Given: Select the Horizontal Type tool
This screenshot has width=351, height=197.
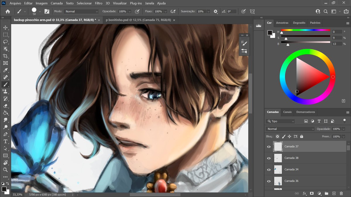Looking at the screenshot, I should click(x=5, y=141).
